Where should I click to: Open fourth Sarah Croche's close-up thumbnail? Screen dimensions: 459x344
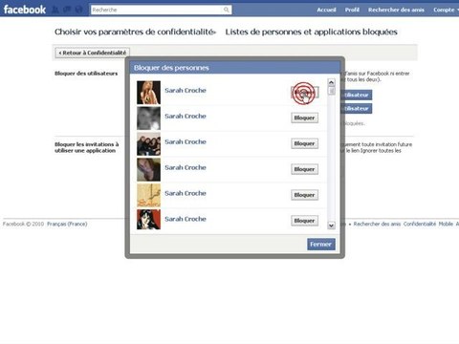(148, 170)
